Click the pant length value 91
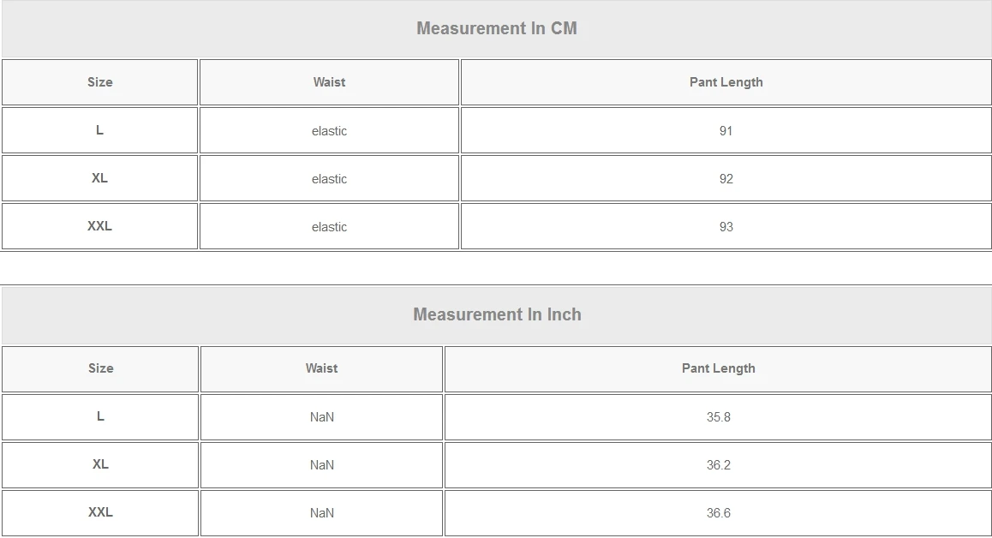The width and height of the screenshot is (992, 538). [x=726, y=131]
